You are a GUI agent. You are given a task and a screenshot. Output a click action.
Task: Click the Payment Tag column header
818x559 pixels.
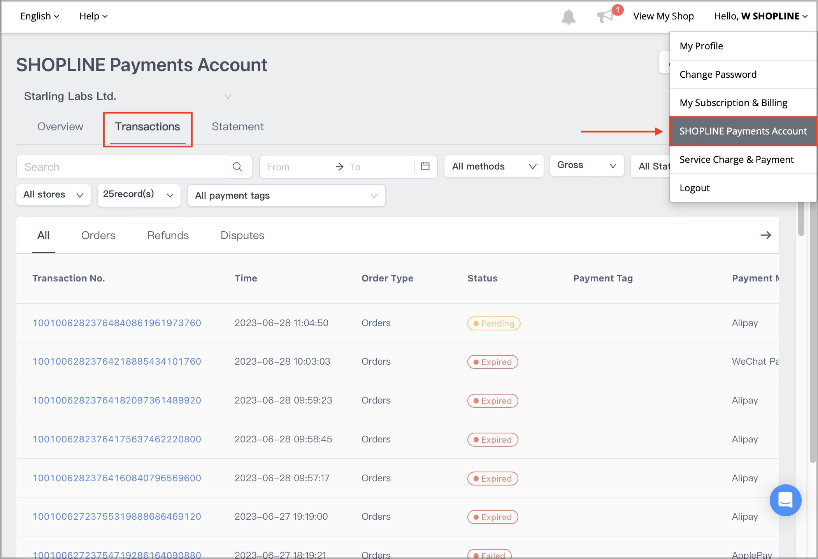tap(603, 278)
